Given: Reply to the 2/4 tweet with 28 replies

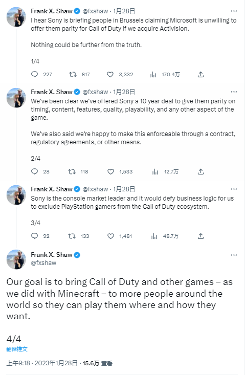Looking at the screenshot, I should [x=35, y=171].
